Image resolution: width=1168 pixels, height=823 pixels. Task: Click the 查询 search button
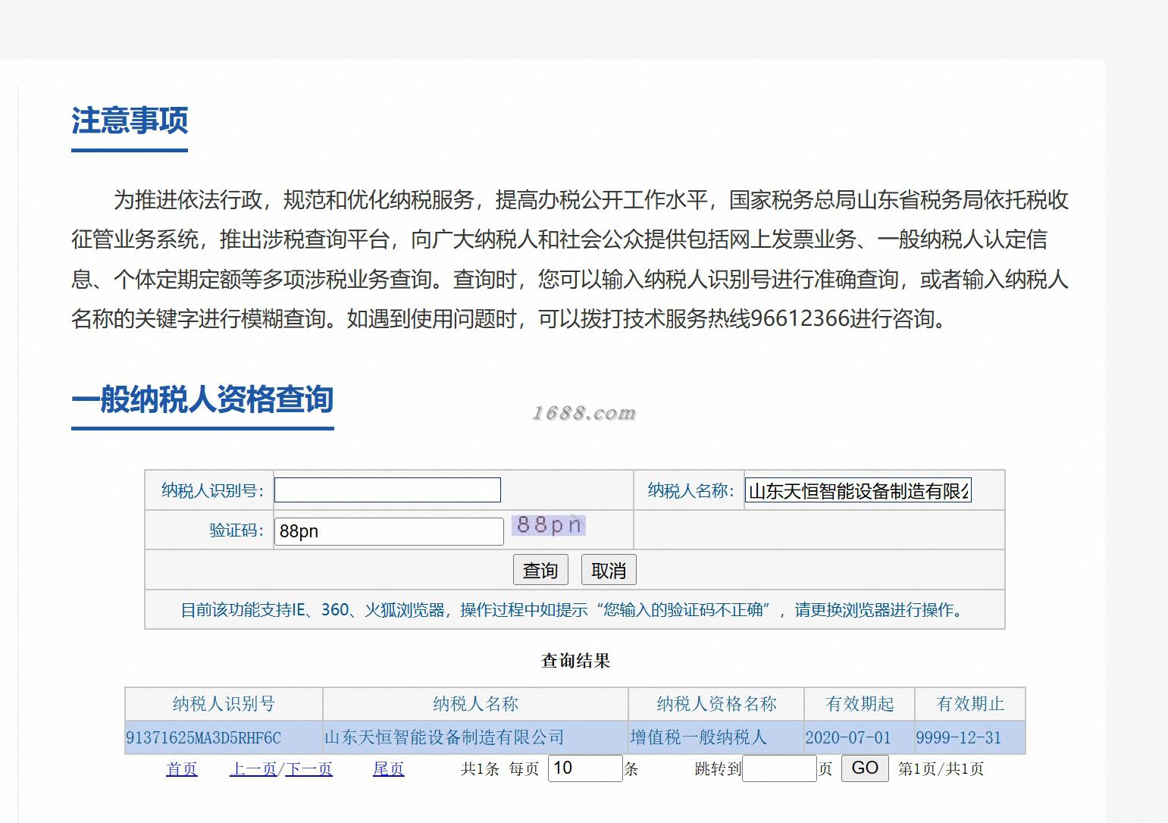(540, 570)
